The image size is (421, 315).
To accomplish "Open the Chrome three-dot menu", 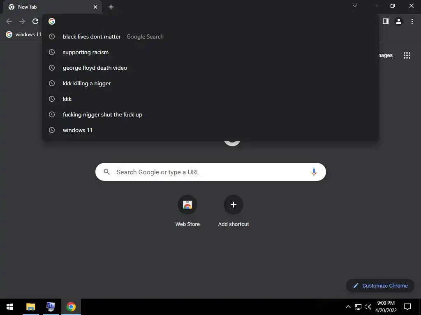I will (x=412, y=21).
